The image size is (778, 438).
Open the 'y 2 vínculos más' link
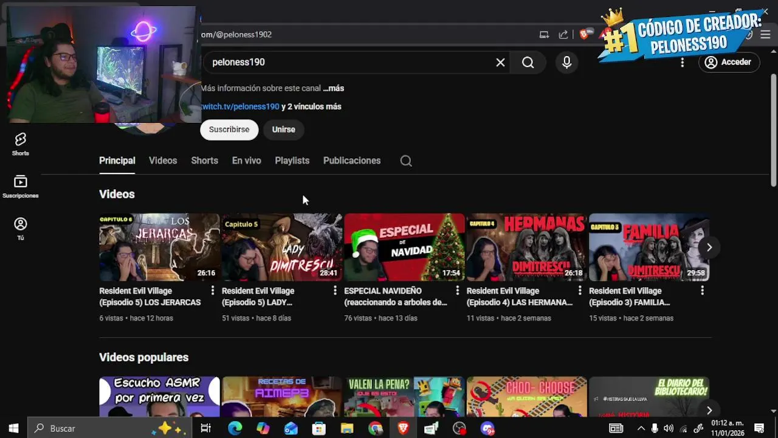click(311, 106)
